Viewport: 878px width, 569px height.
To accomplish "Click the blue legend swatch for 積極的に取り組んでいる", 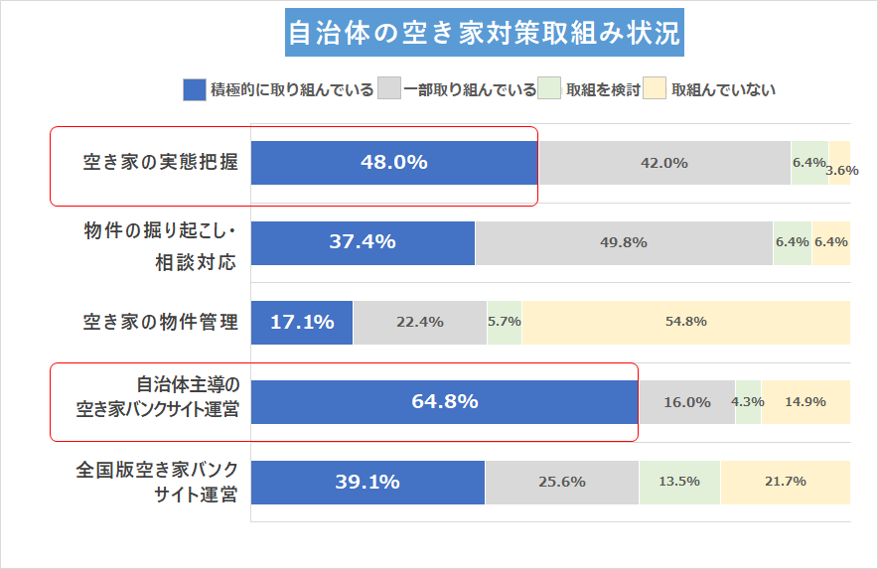I will (195, 89).
